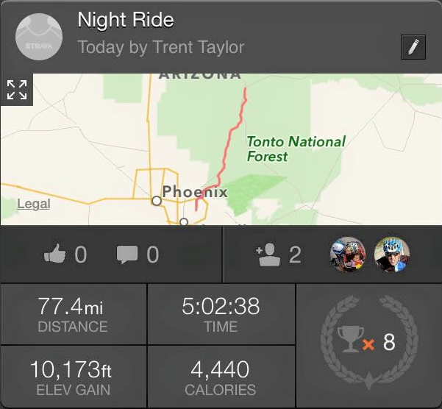Select the 4,440 calories stat
The image size is (442, 409).
point(221,377)
